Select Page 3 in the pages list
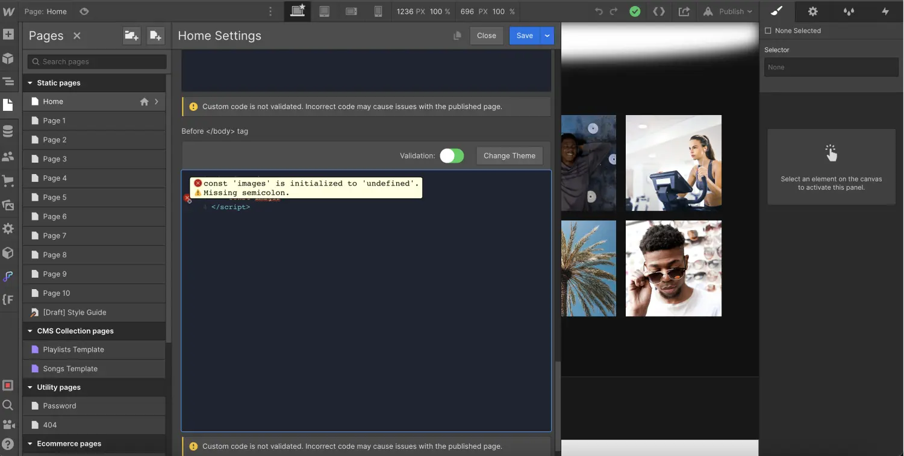The image size is (904, 456). (x=94, y=159)
